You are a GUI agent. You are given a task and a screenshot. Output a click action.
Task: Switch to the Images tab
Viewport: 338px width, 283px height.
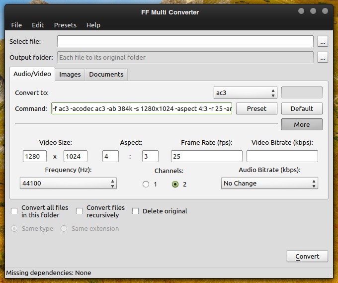70,75
